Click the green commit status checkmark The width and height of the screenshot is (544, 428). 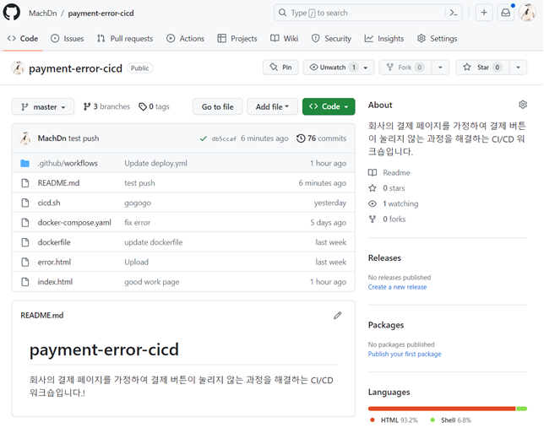pyautogui.click(x=204, y=138)
